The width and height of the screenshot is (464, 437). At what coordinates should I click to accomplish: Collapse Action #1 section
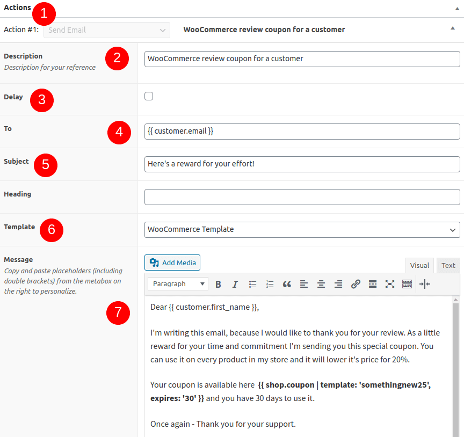(x=453, y=28)
